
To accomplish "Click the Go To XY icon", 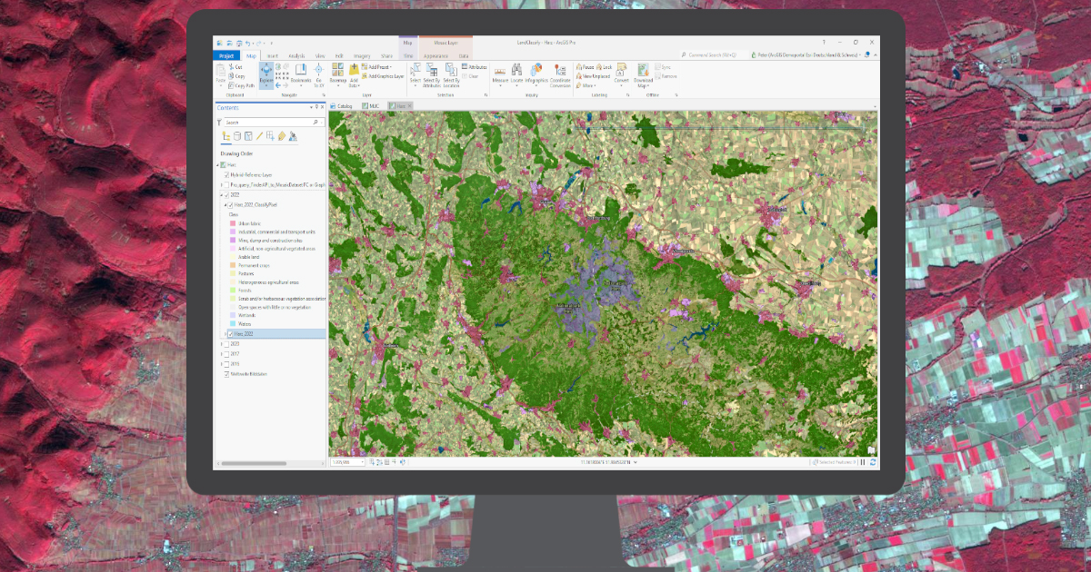I will tap(318, 71).
